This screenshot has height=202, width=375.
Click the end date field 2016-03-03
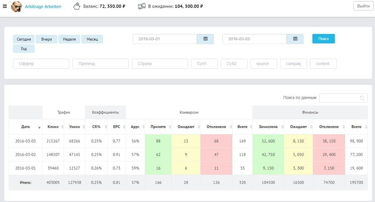tap(254, 39)
